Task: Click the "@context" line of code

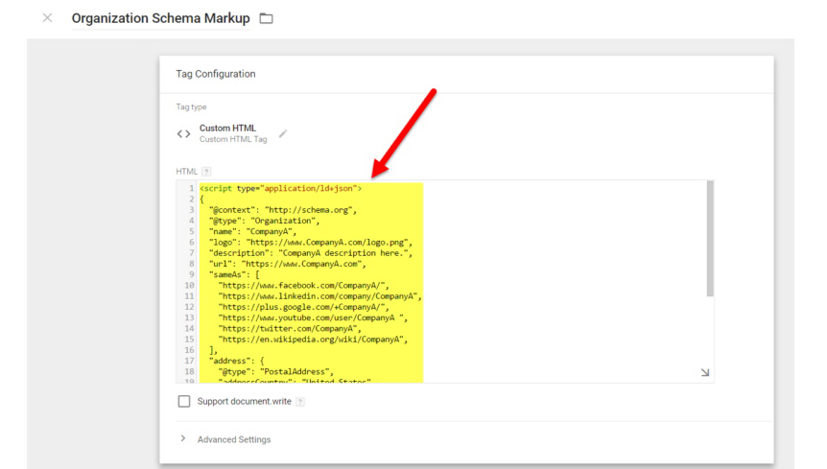Action: click(283, 210)
